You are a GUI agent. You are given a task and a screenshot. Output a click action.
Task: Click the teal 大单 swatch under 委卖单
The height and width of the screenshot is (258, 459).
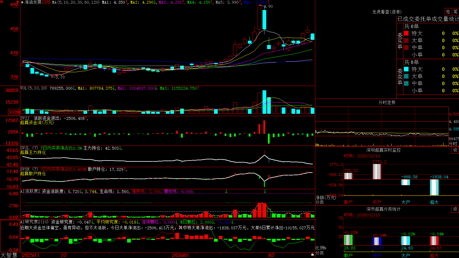click(406, 76)
